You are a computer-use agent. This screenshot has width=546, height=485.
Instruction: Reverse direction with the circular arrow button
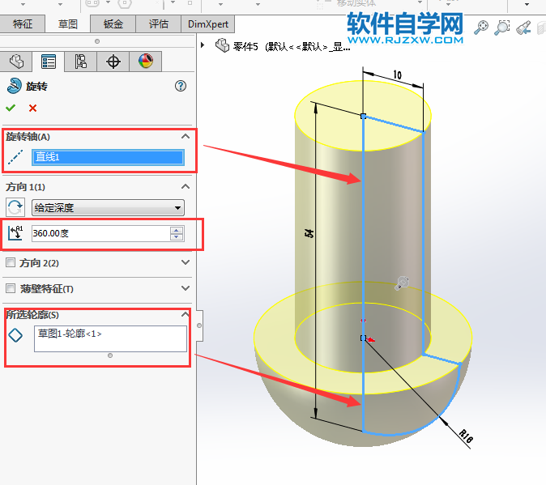15,207
